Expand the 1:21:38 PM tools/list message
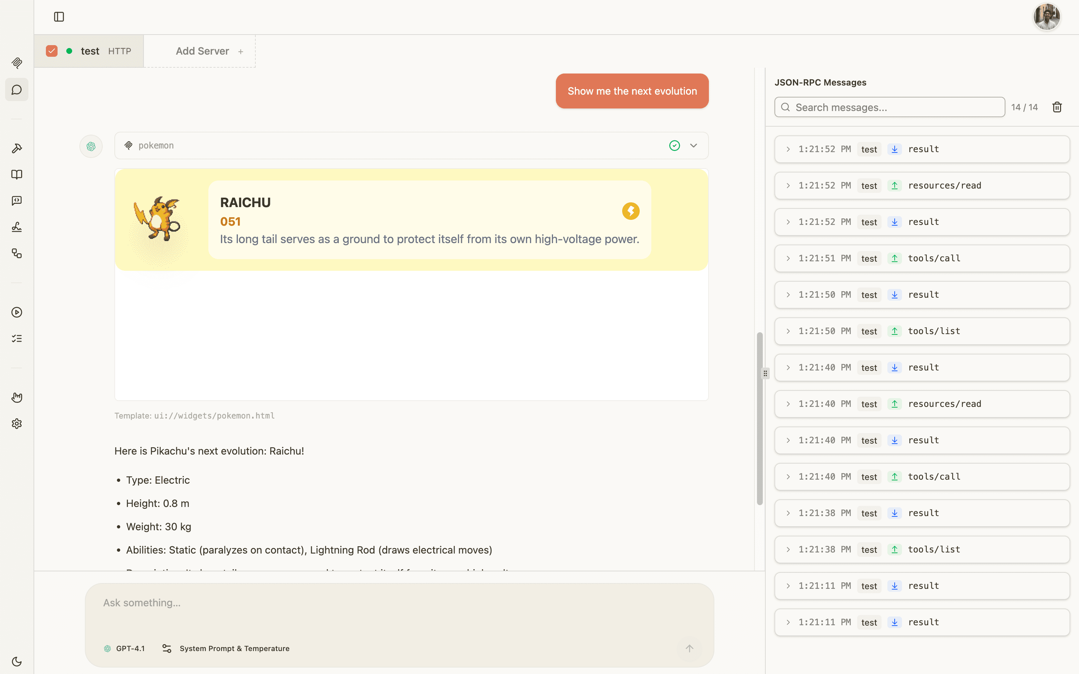 (x=788, y=550)
